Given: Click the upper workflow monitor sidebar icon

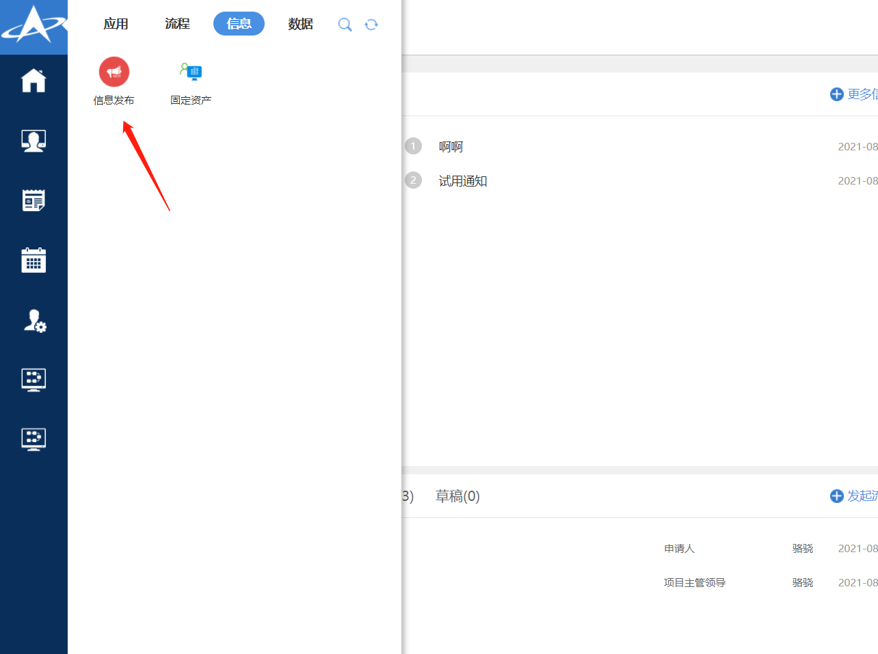Looking at the screenshot, I should click(34, 379).
